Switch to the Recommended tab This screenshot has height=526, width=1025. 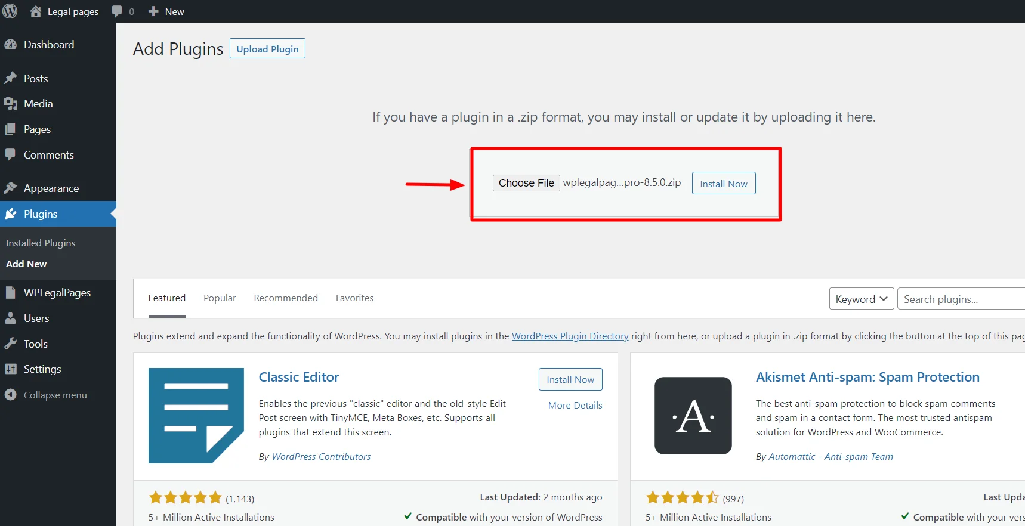tap(286, 298)
